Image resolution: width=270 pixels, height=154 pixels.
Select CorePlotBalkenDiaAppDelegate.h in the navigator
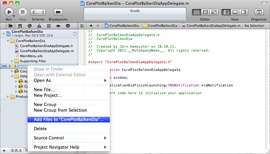point(46,46)
